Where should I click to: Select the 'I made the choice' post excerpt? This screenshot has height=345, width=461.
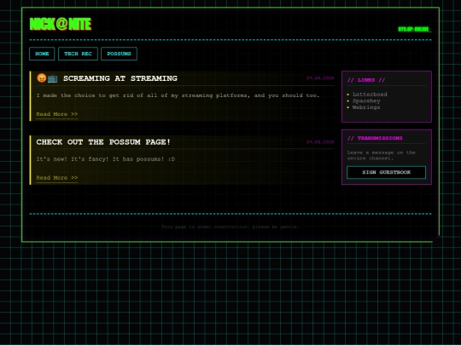click(178, 95)
